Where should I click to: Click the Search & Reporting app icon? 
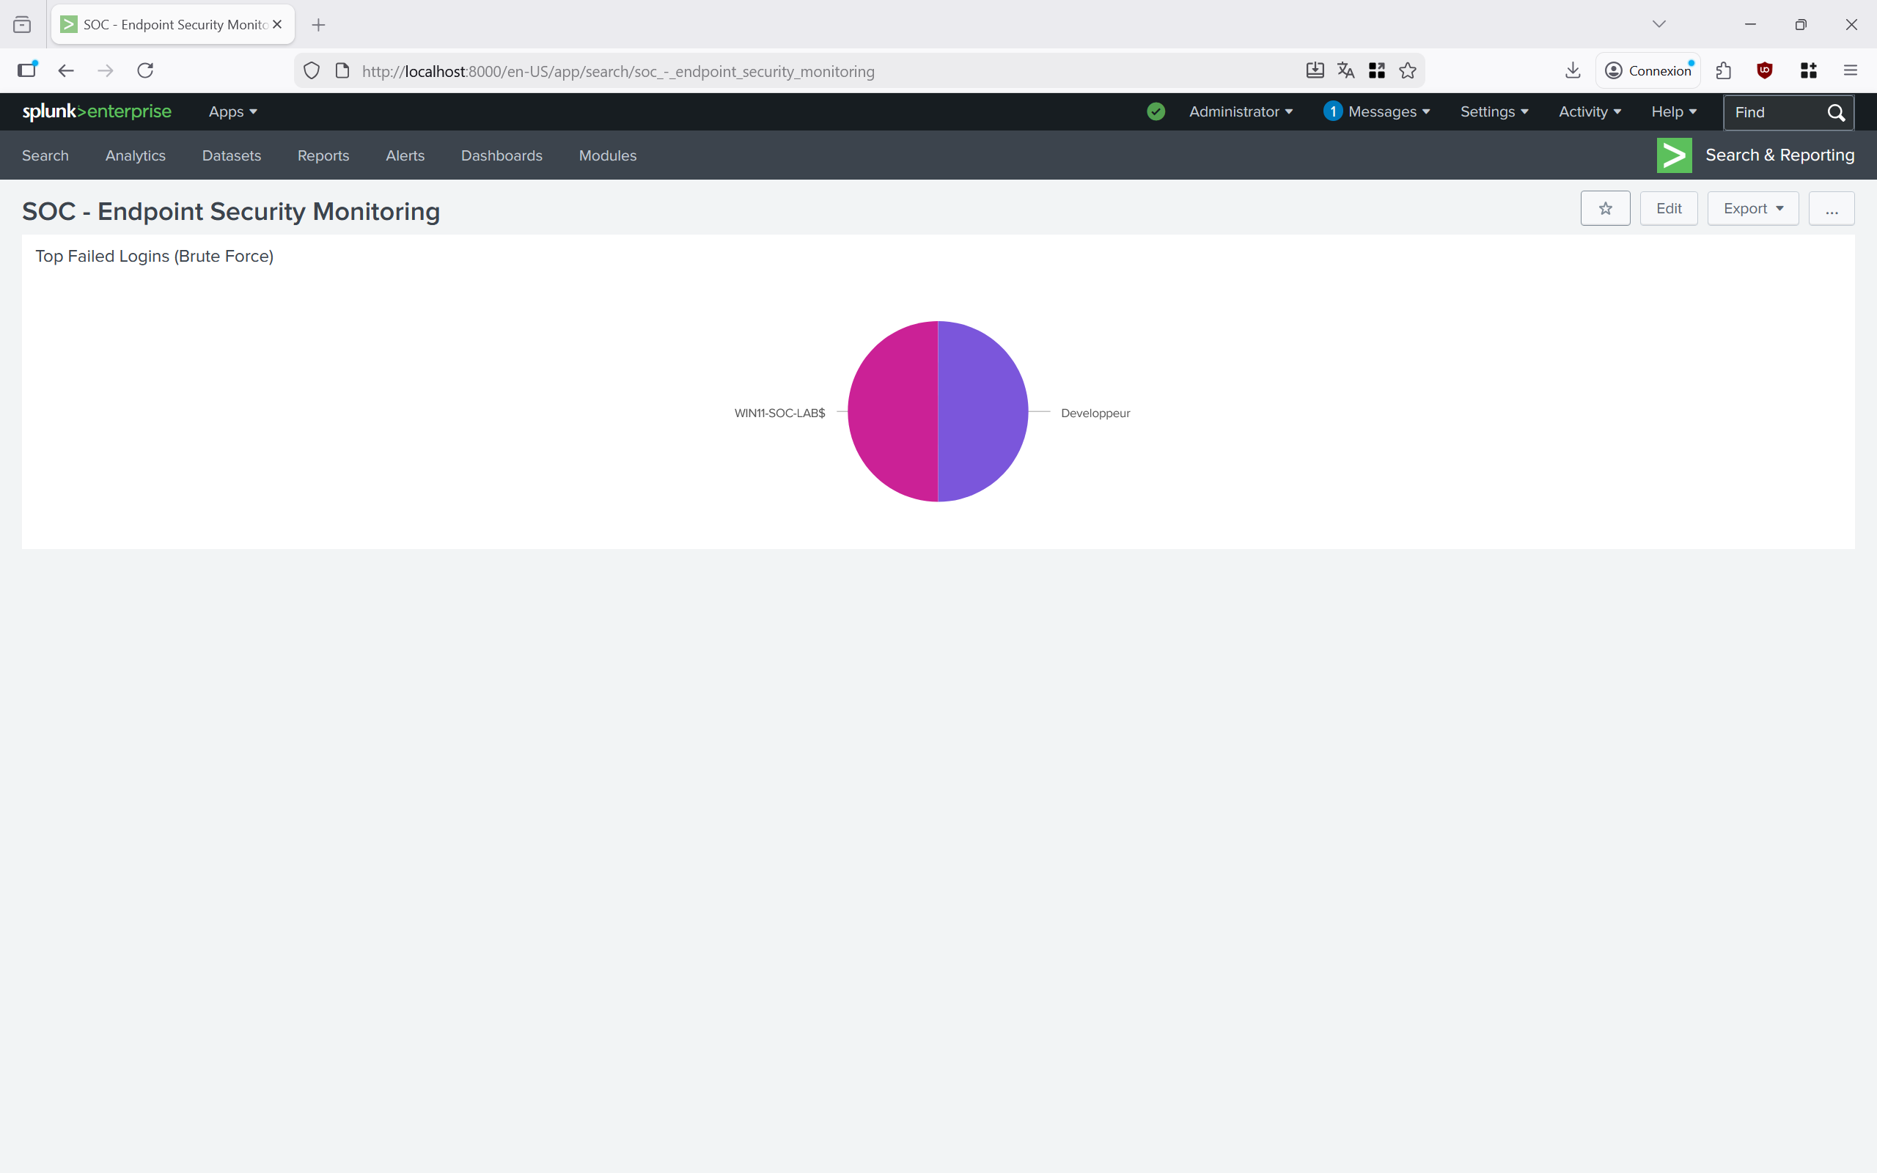[x=1674, y=155]
